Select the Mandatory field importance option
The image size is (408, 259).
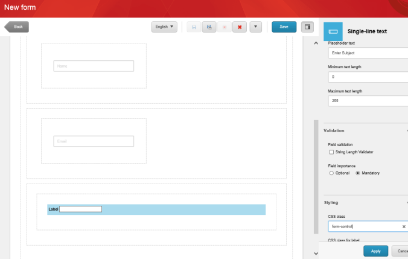358,173
